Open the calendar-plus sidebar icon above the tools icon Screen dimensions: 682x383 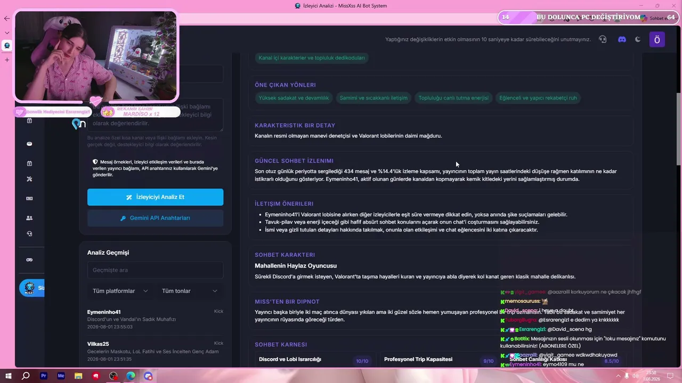pyautogui.click(x=29, y=163)
